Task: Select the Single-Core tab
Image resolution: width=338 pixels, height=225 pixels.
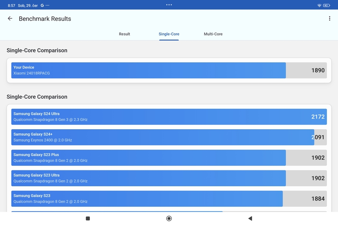Action: pos(169,34)
